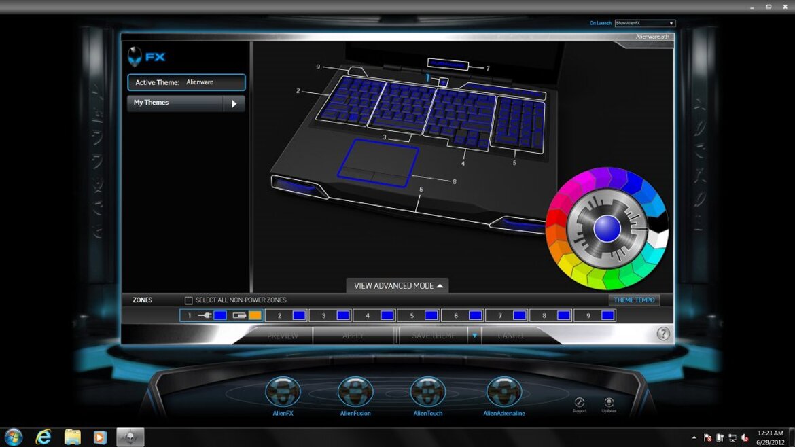Open the AlienAdrenaline module icon
795x447 pixels.
[x=504, y=392]
